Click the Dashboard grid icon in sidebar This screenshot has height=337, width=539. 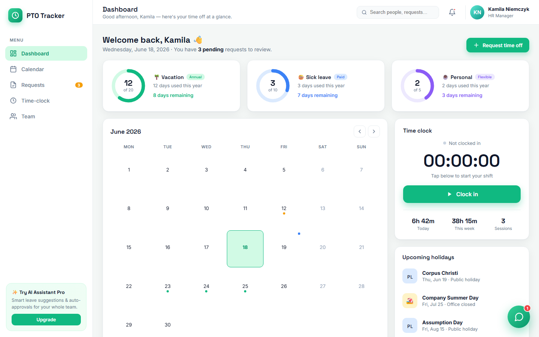[13, 54]
